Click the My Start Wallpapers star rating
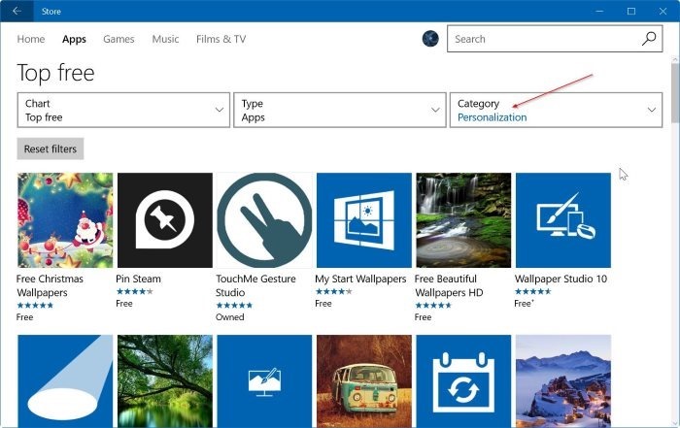 [x=334, y=291]
